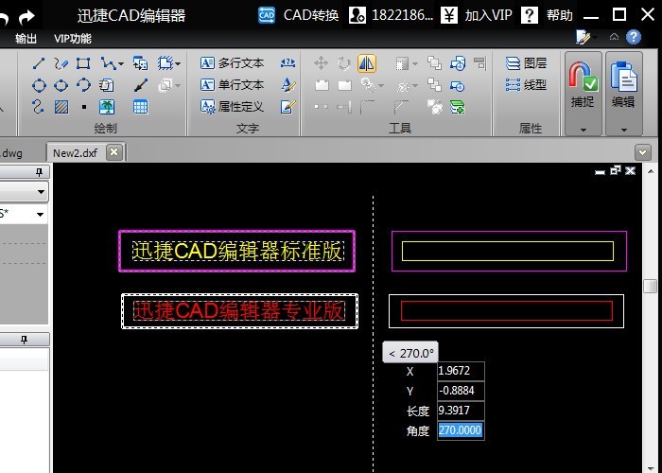Select the Circle drawing tool
The width and height of the screenshot is (662, 473).
click(39, 86)
